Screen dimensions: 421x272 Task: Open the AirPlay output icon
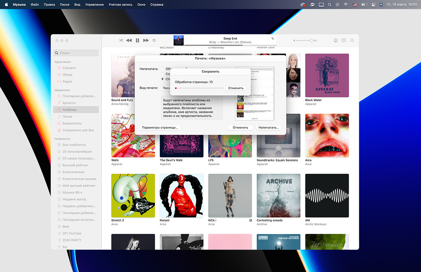(x=335, y=40)
